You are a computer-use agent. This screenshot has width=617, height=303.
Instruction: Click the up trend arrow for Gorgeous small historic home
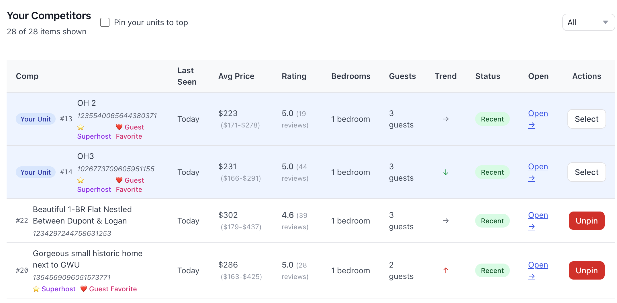coord(446,270)
